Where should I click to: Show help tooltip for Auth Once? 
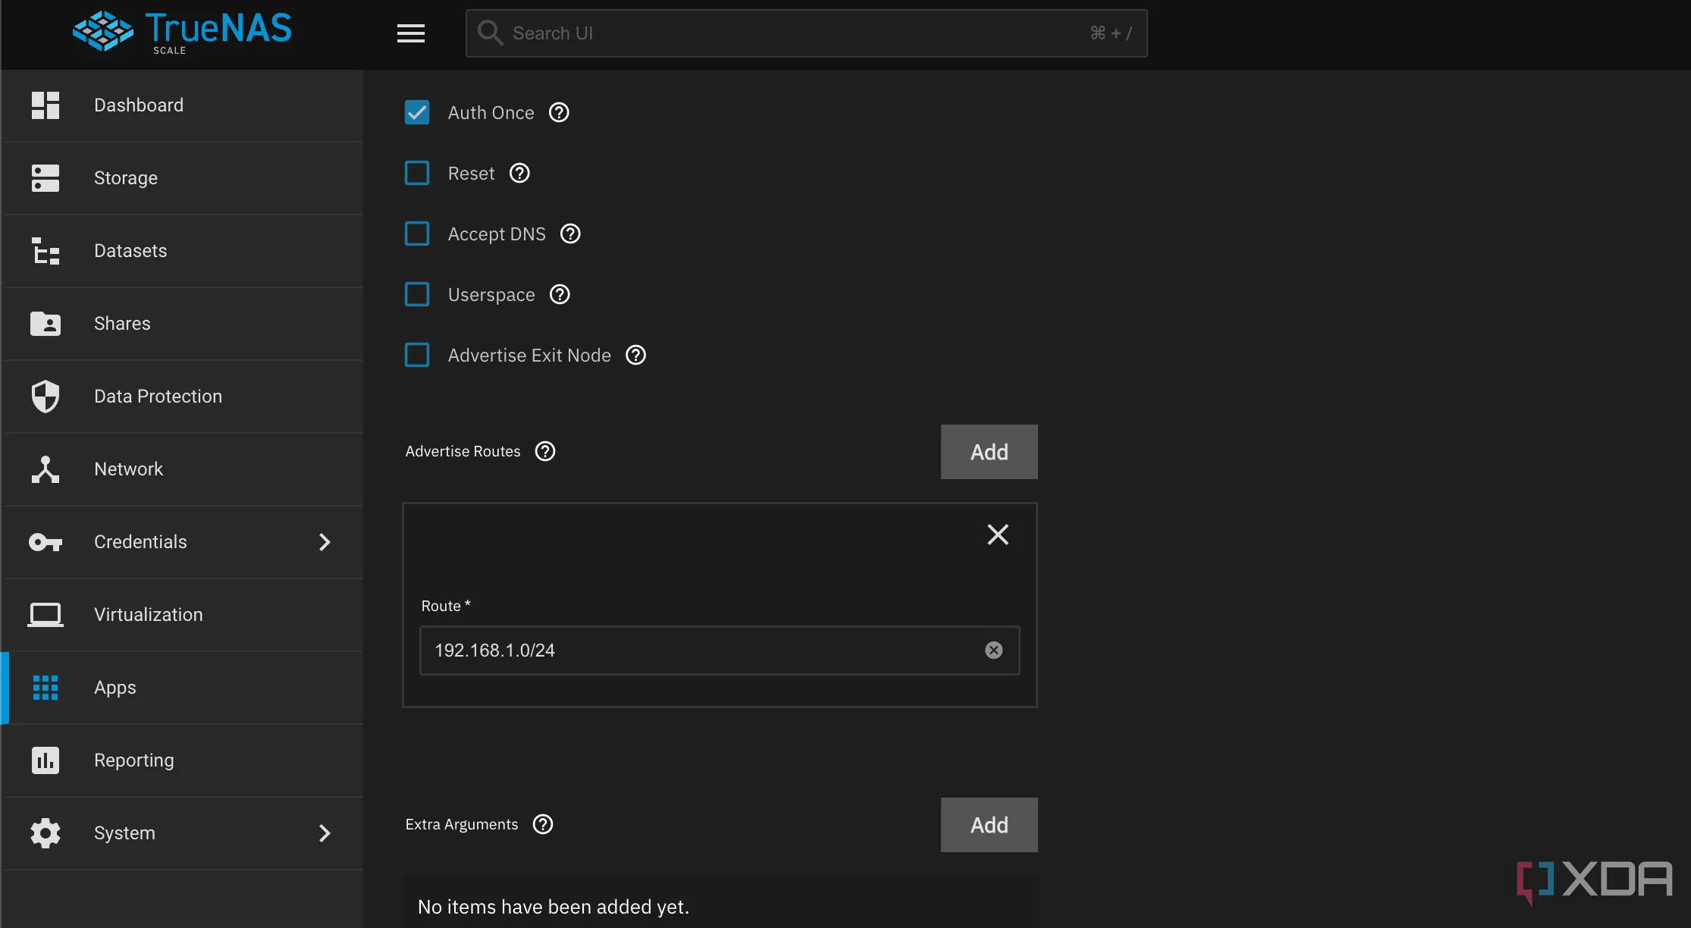(x=559, y=112)
